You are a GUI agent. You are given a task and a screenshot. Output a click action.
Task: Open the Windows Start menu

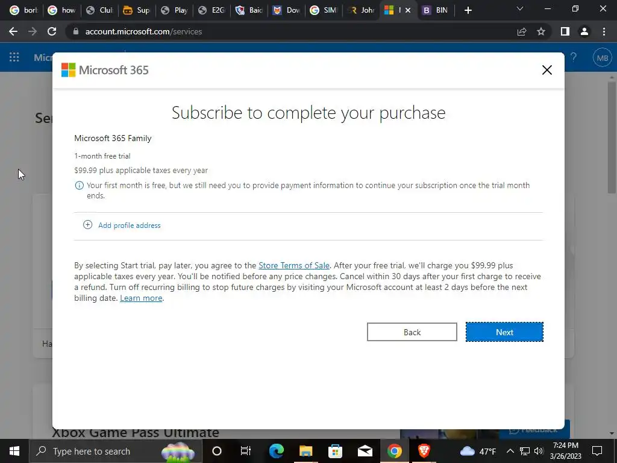click(14, 451)
